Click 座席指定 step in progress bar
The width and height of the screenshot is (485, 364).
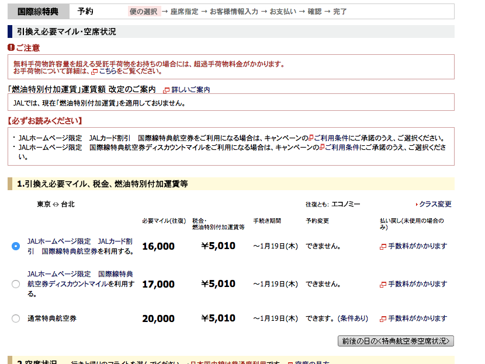[x=184, y=12]
